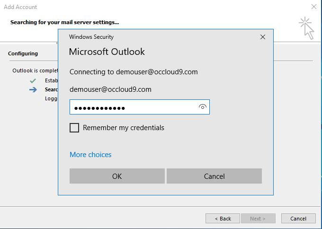Open the More choices link
The width and height of the screenshot is (322, 229).
pyautogui.click(x=90, y=155)
